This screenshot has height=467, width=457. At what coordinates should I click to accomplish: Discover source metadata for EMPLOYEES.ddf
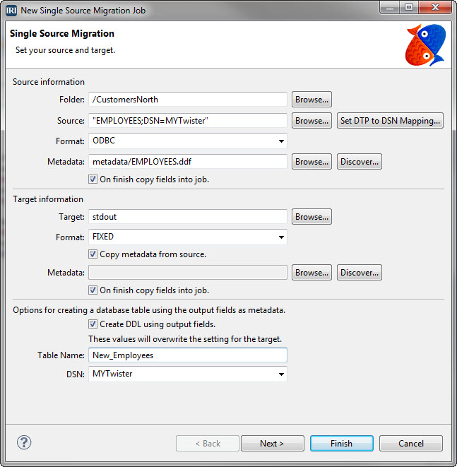tap(360, 162)
